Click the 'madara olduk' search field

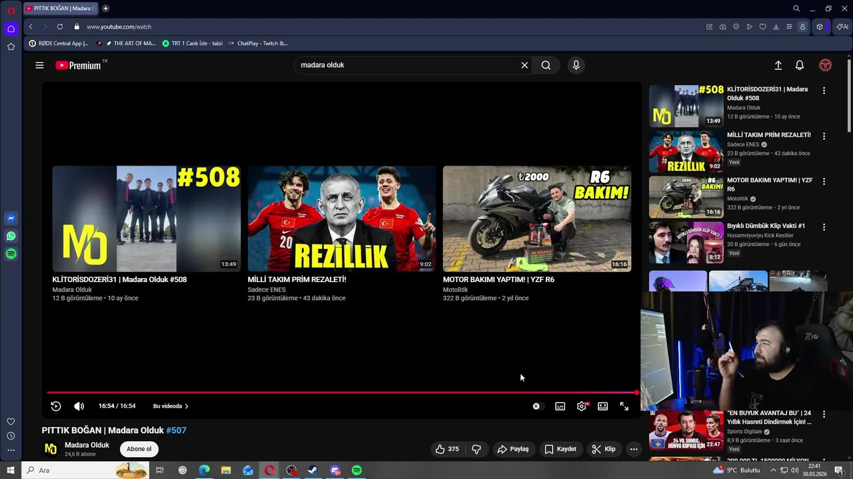(407, 65)
